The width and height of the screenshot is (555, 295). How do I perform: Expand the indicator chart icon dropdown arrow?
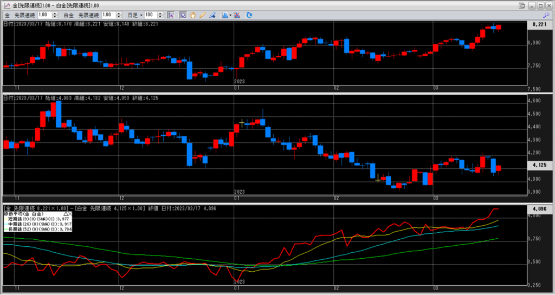coord(230,15)
